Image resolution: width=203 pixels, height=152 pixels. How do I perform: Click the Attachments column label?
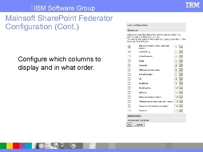point(146,56)
